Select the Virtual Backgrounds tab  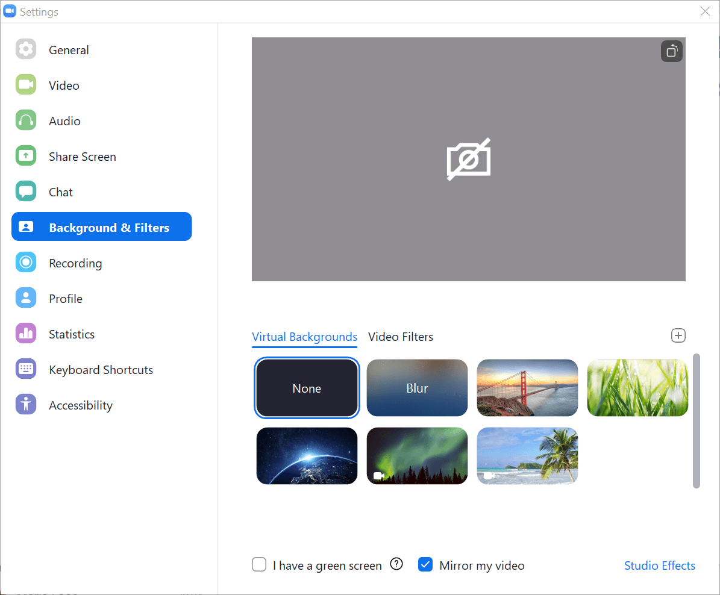[304, 337]
